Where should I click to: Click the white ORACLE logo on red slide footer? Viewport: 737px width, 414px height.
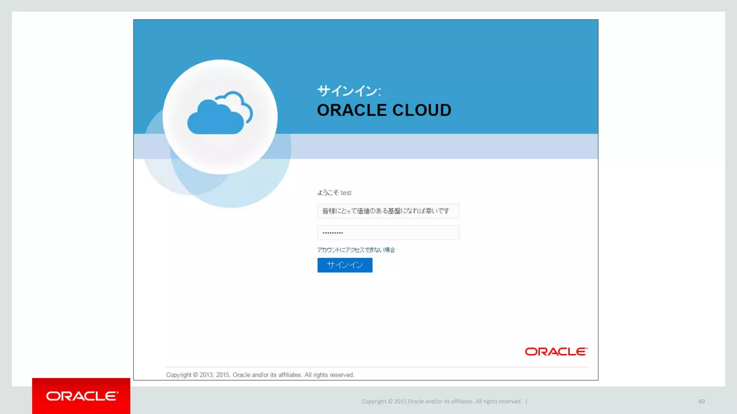(82, 396)
